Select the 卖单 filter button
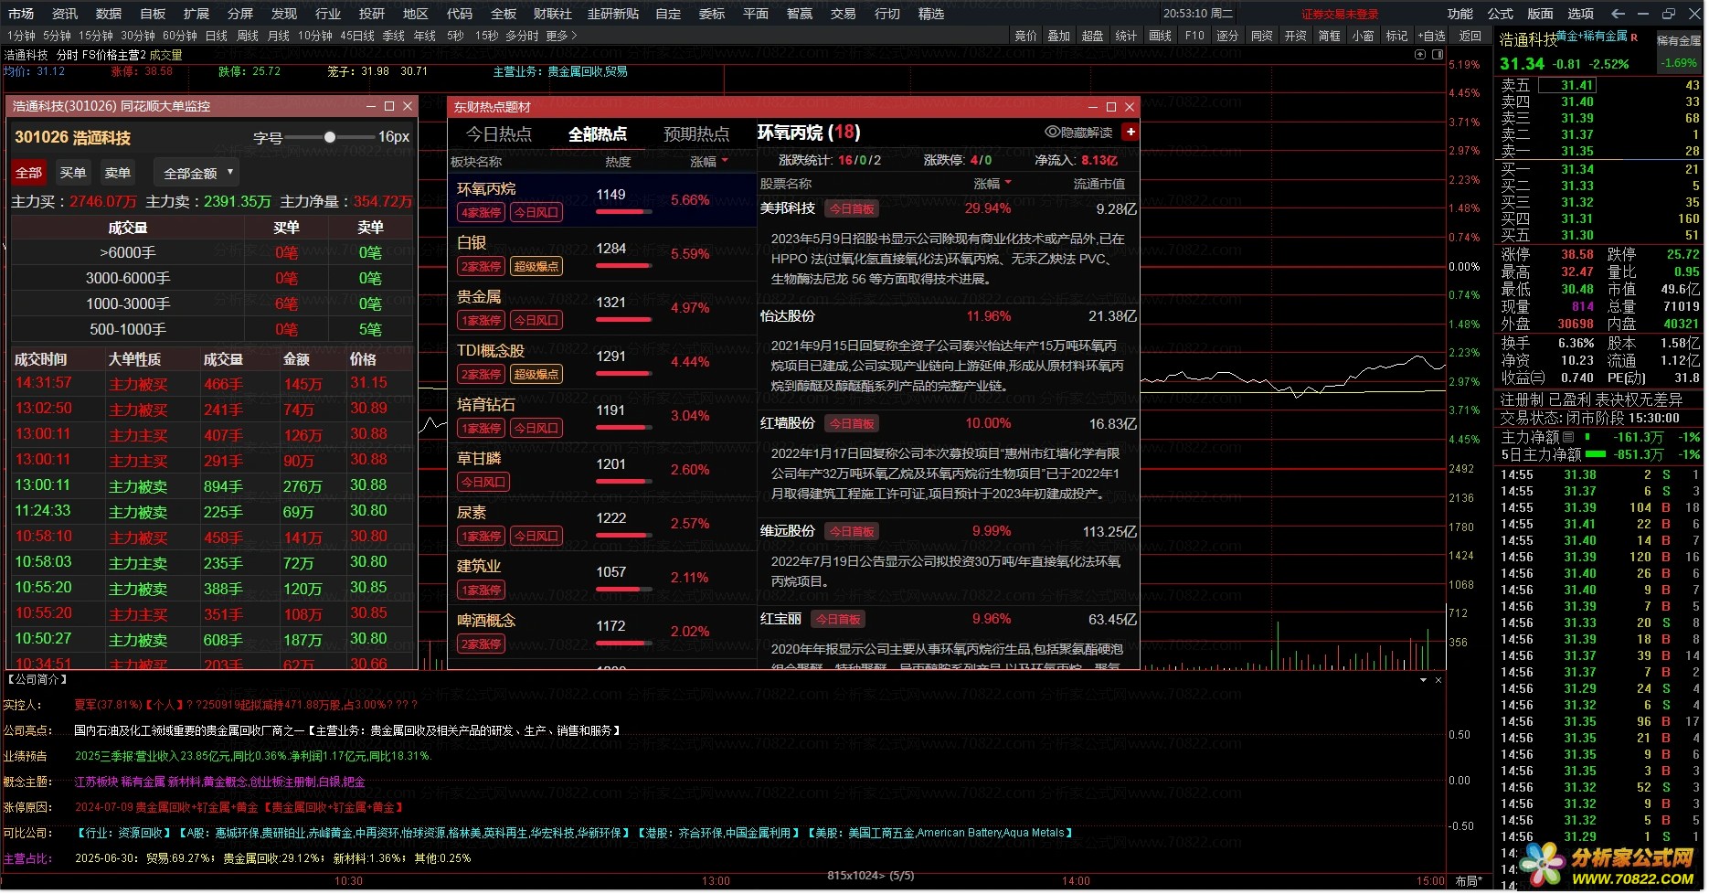This screenshot has height=894, width=1709. click(x=118, y=173)
